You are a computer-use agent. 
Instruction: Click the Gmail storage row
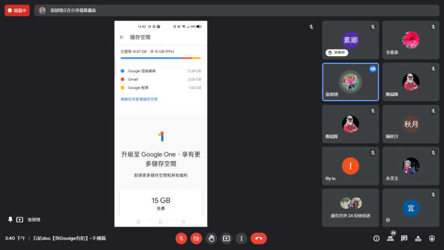160,79
